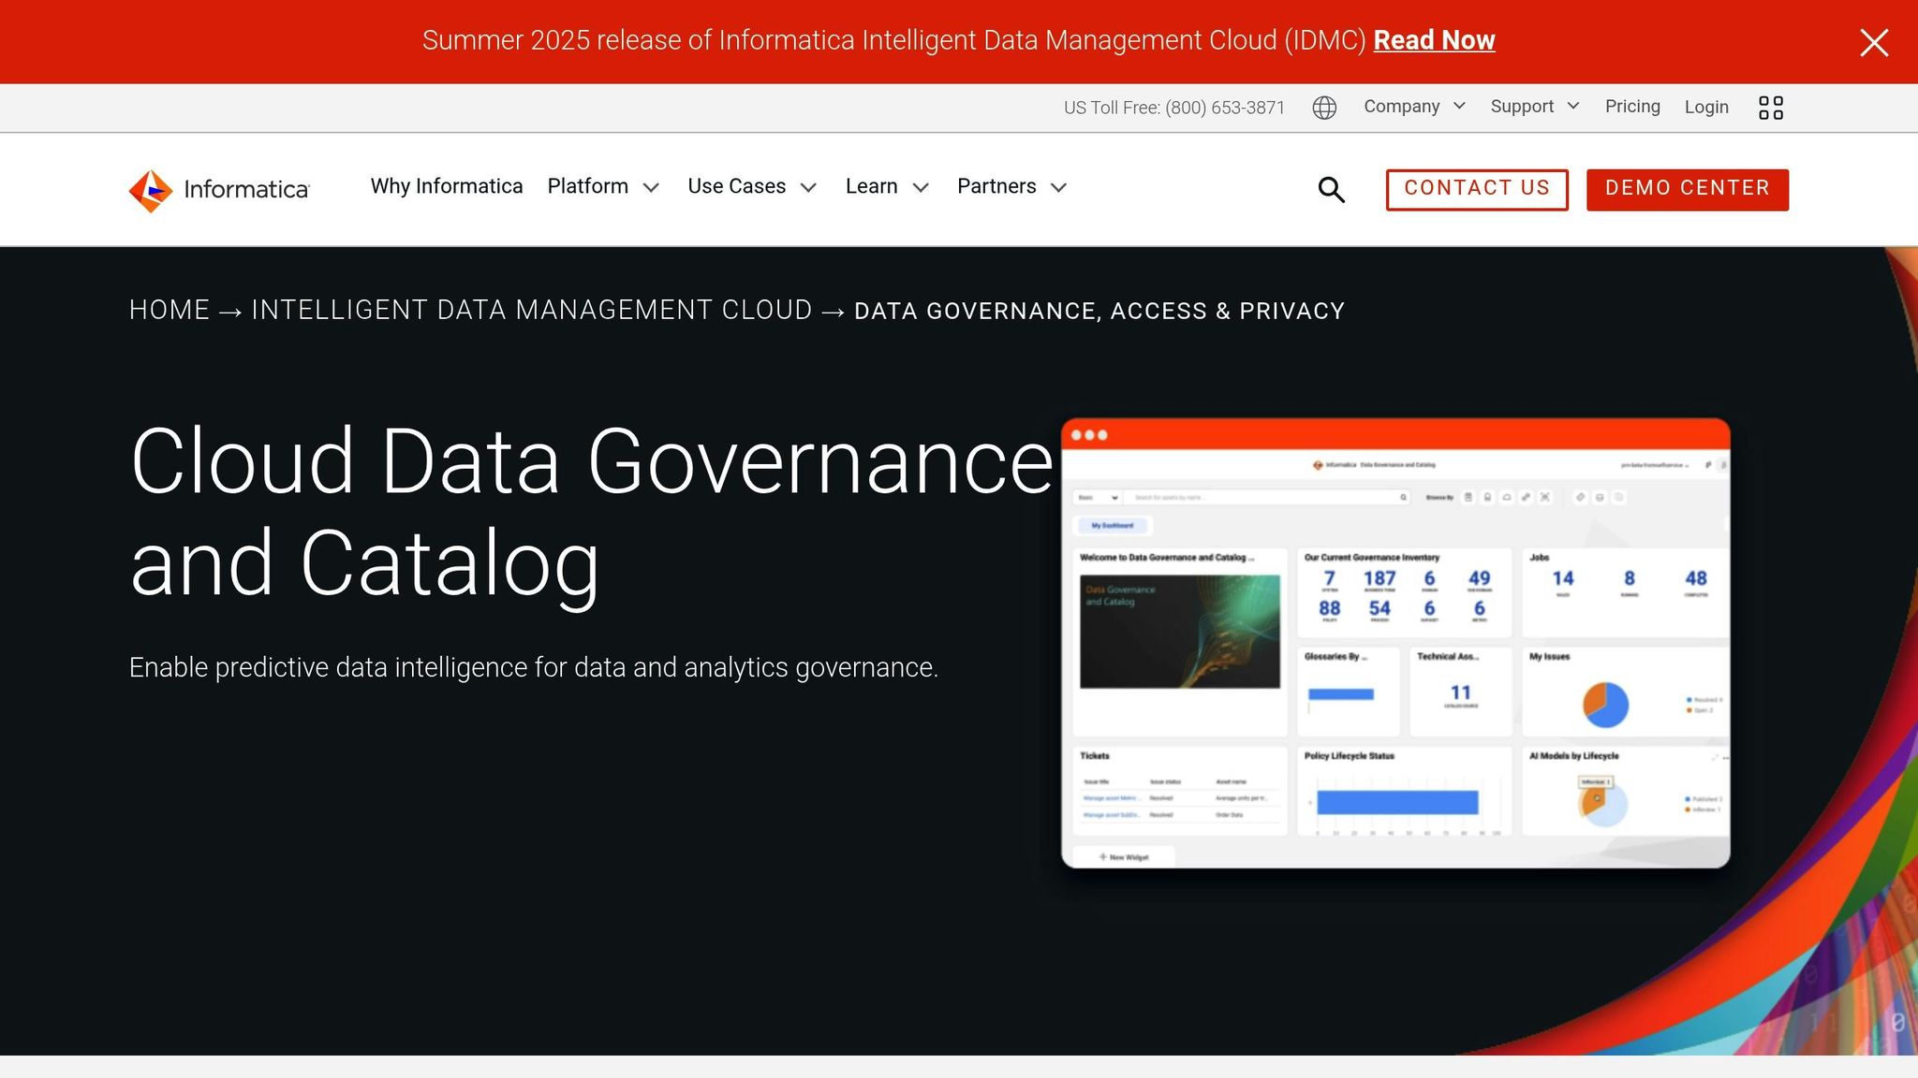Viewport: 1918px width, 1078px height.
Task: Expand the Company dropdown
Action: point(1414,107)
